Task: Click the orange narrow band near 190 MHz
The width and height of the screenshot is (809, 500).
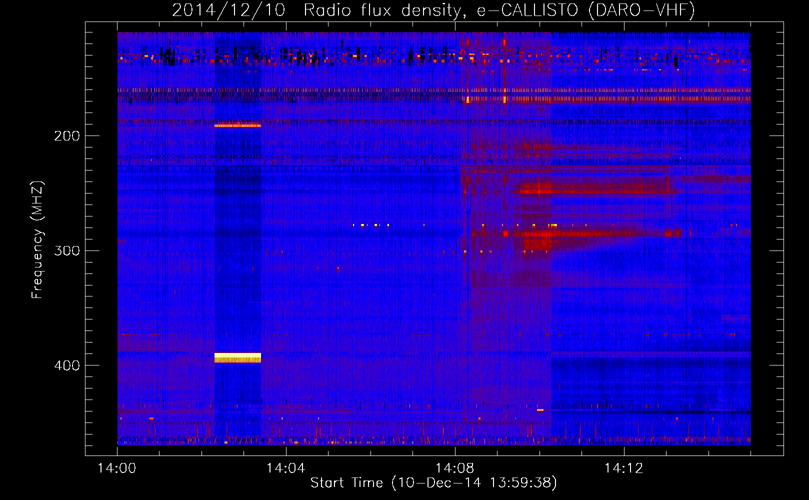Action: click(237, 125)
